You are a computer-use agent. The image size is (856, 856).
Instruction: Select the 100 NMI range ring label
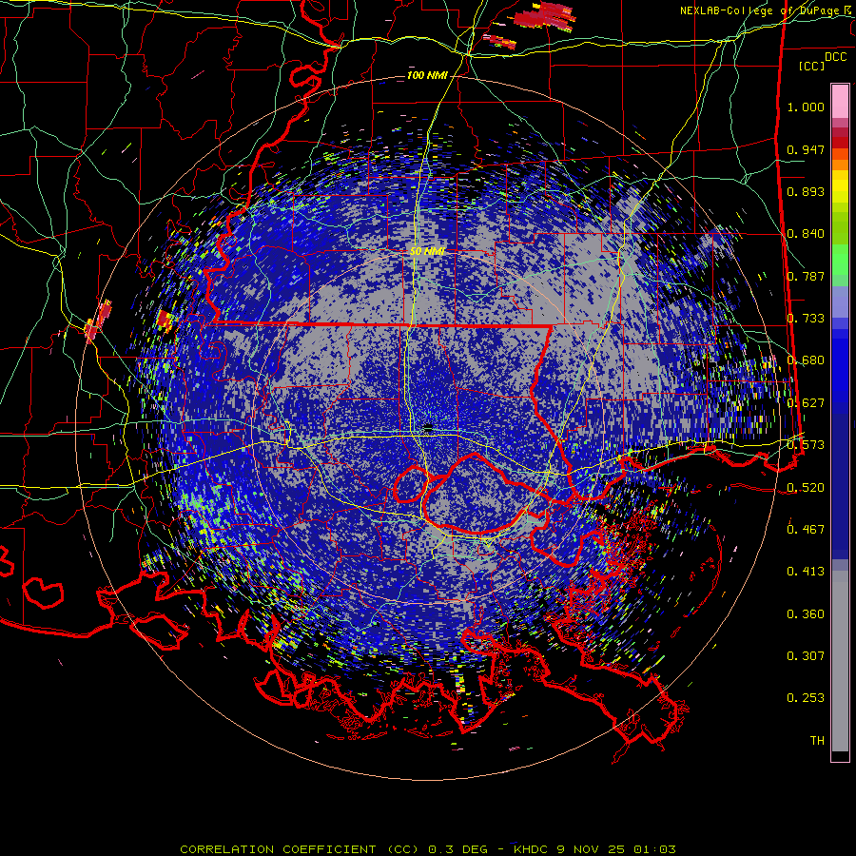click(427, 75)
